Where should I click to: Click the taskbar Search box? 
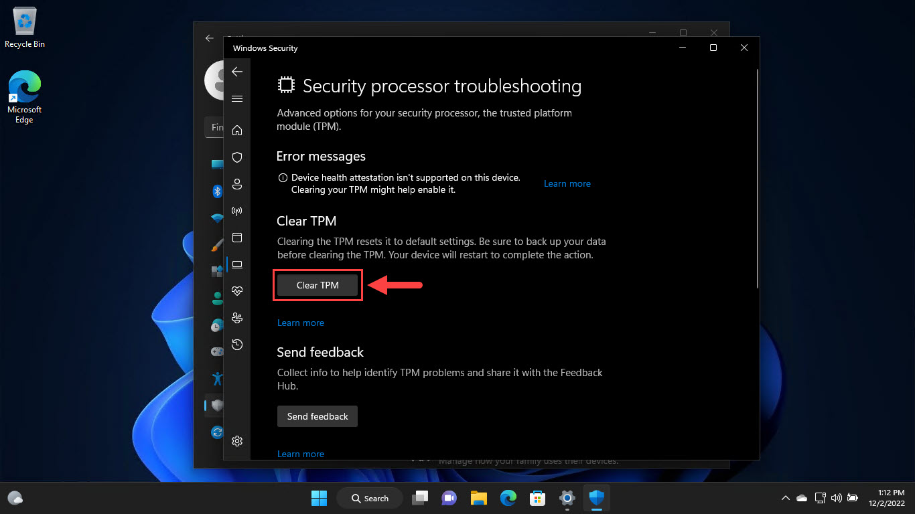(369, 498)
